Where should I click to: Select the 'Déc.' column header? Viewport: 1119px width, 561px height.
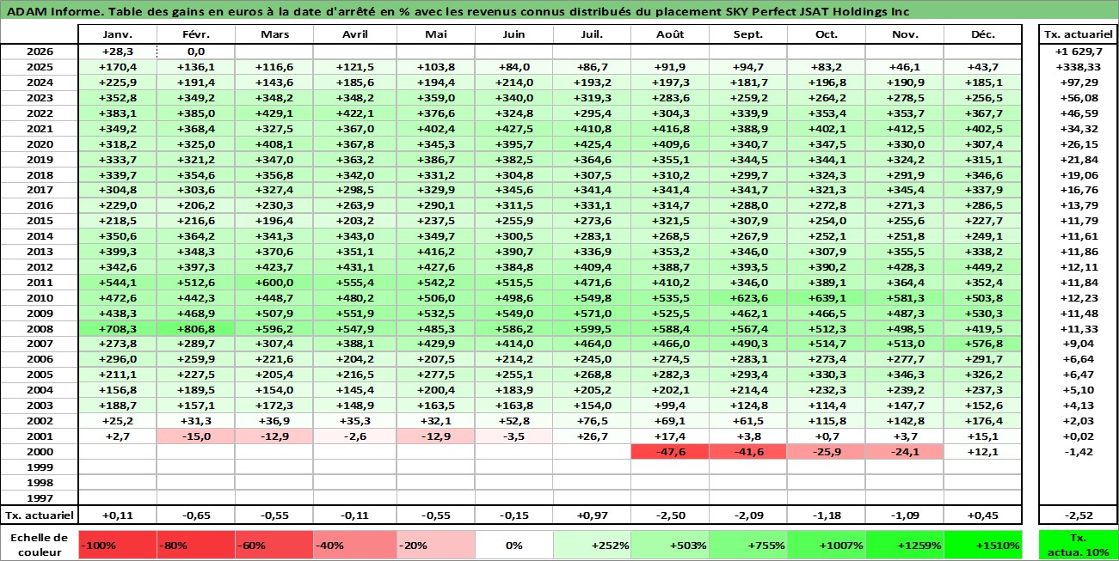[982, 35]
